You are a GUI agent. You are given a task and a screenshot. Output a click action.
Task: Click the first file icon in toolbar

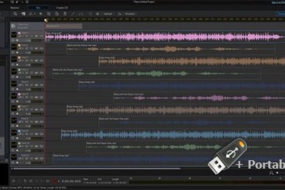click(14, 14)
